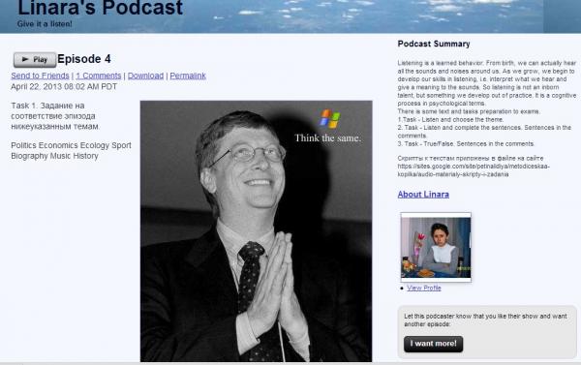Click the Episode 4 title heading
The width and height of the screenshot is (581, 365).
pos(84,59)
